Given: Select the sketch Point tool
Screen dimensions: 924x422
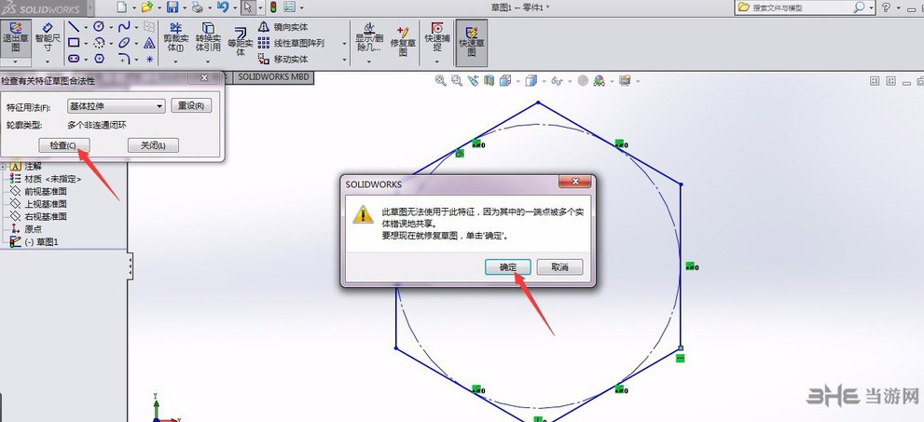Looking at the screenshot, I should [x=150, y=59].
